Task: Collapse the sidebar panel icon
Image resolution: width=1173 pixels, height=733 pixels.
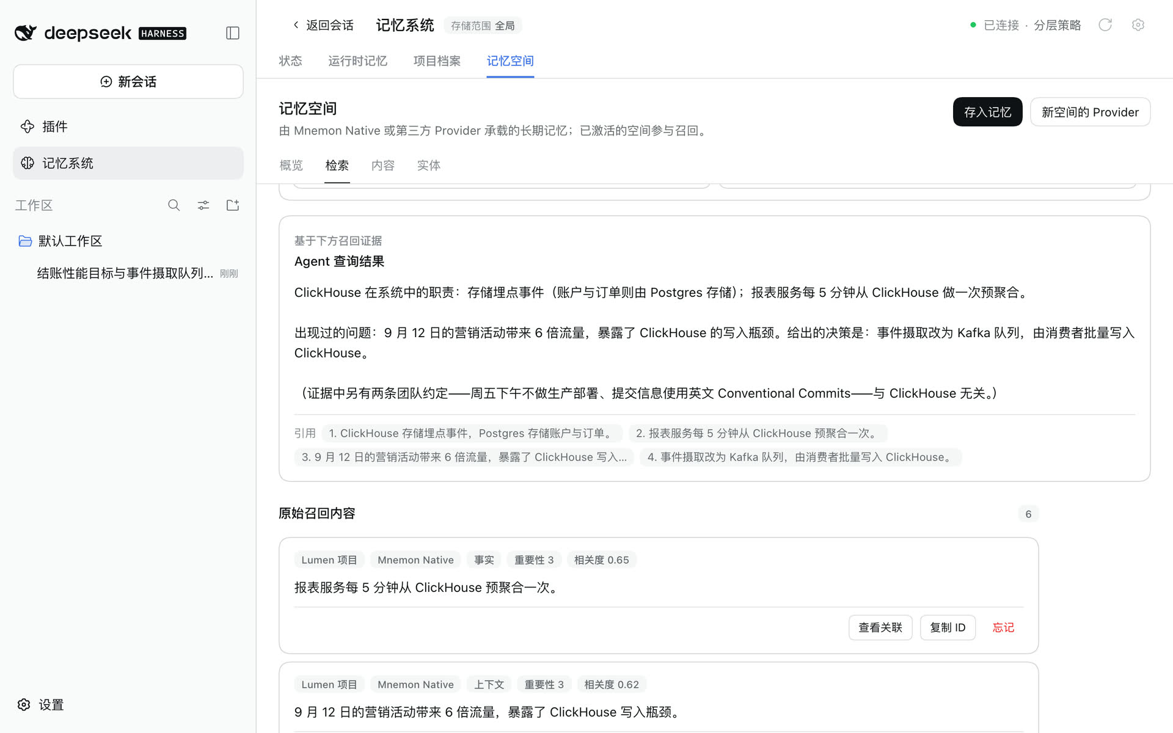Action: click(x=232, y=33)
